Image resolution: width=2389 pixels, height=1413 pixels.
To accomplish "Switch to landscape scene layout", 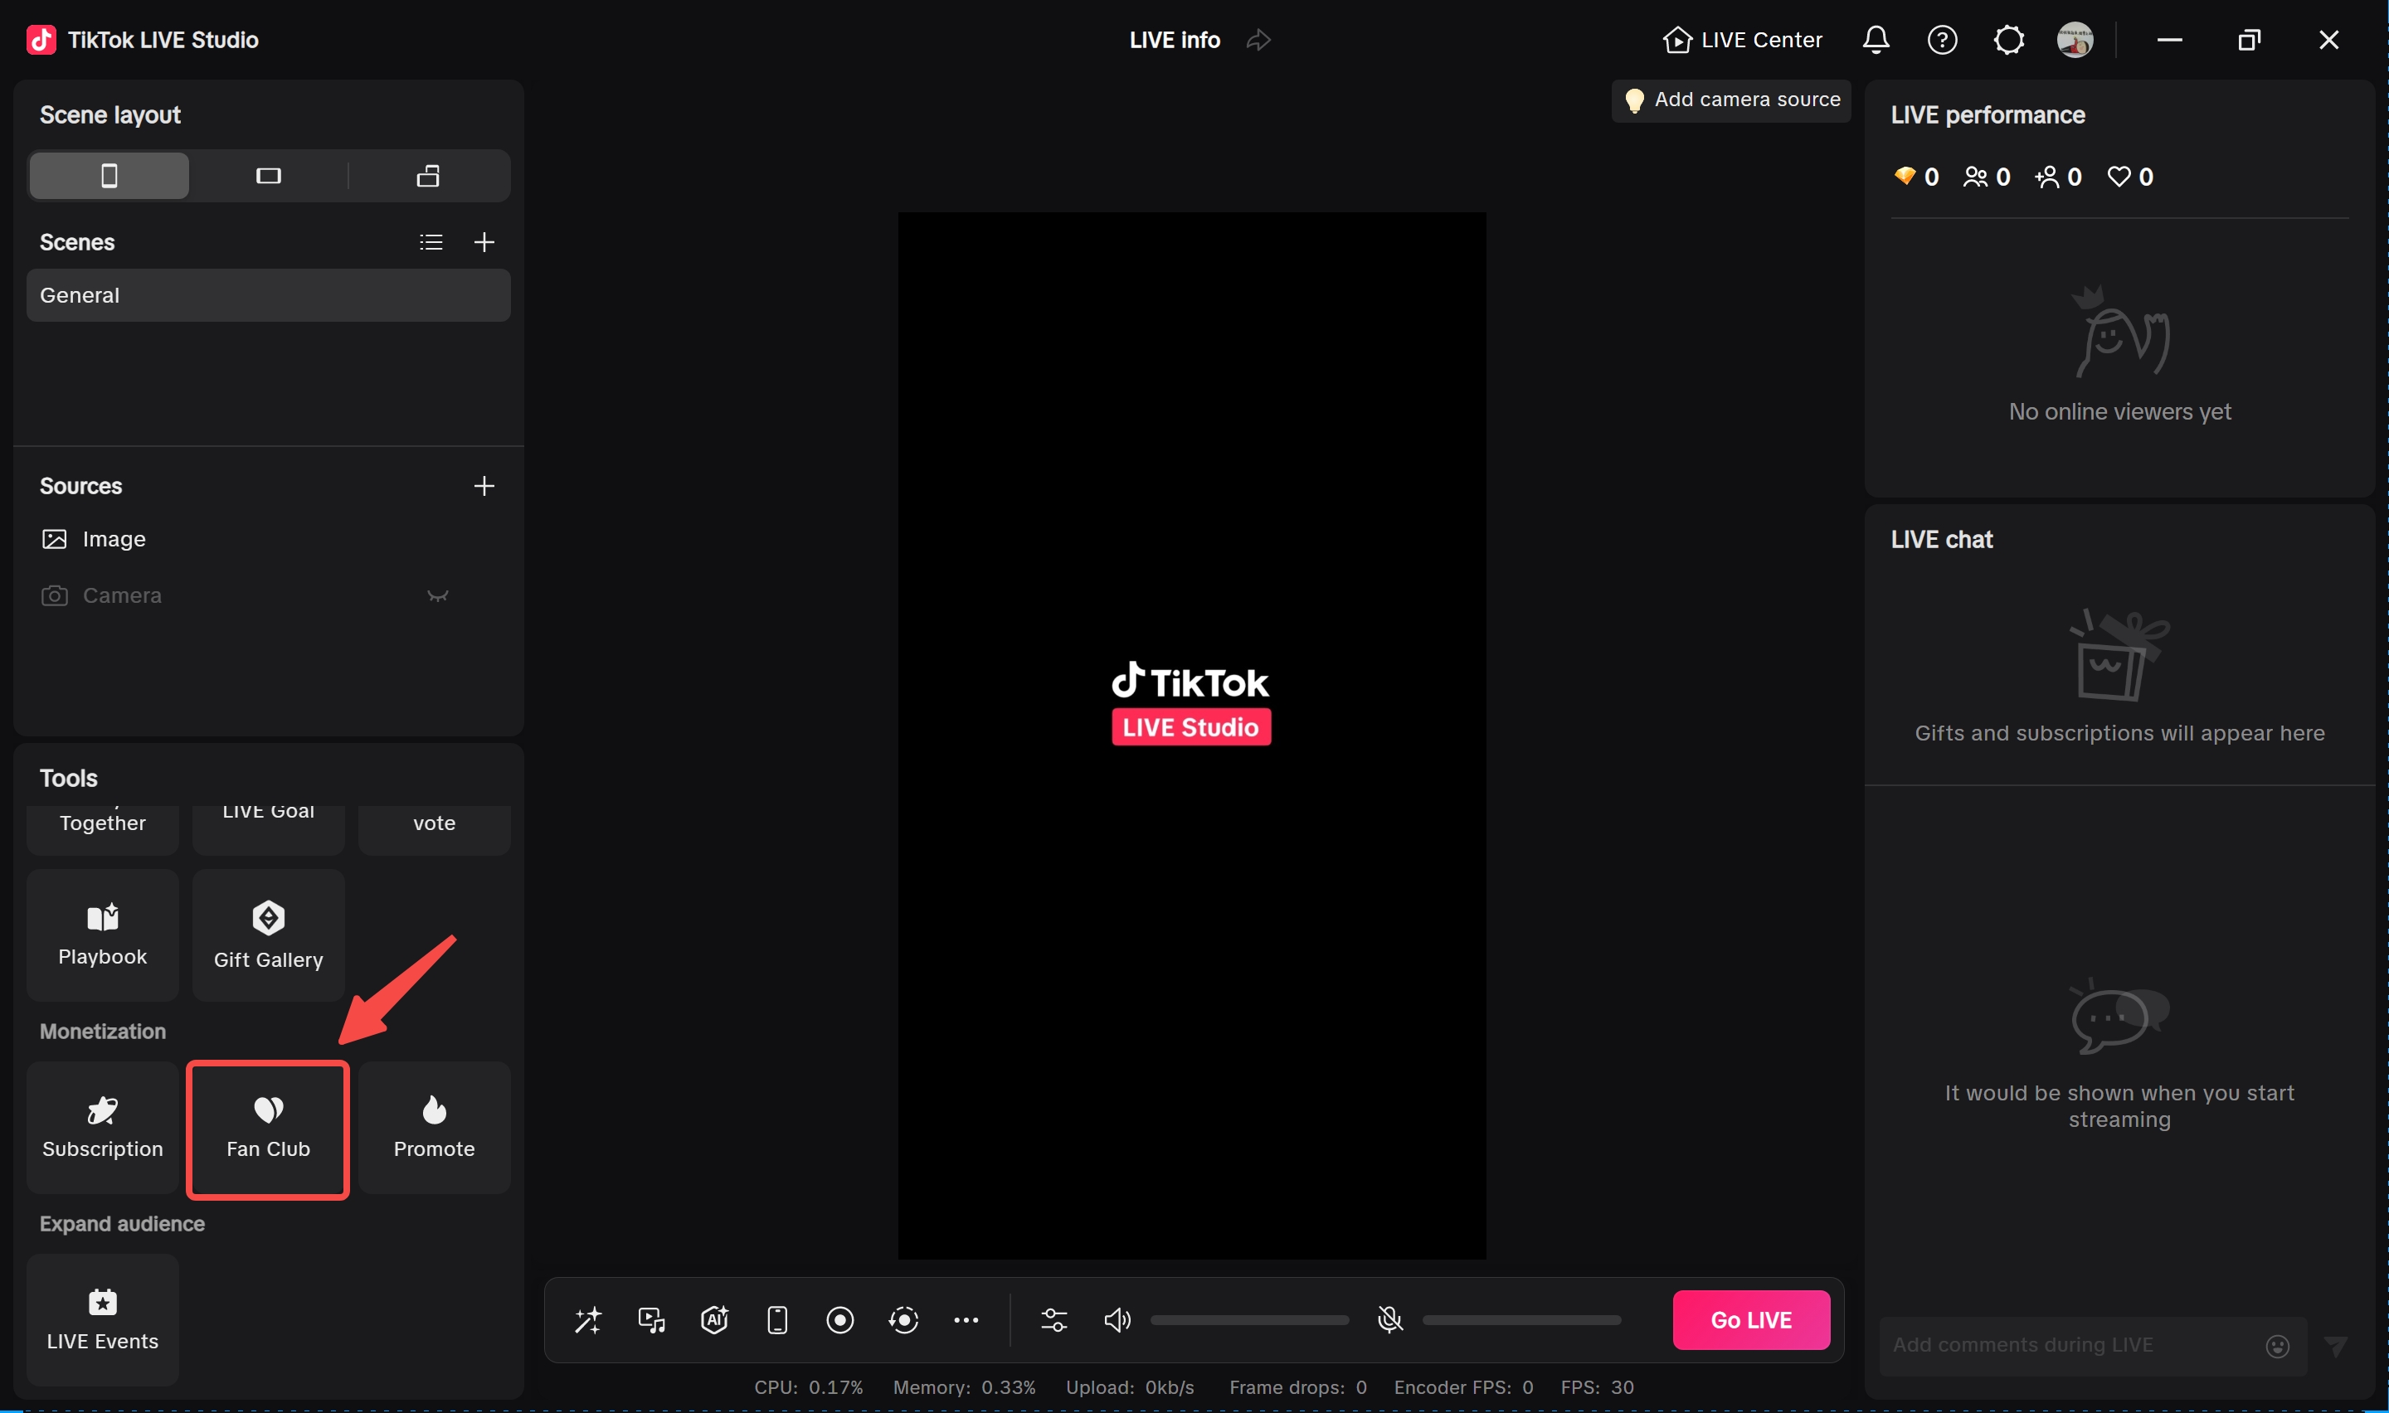I will pos(270,175).
